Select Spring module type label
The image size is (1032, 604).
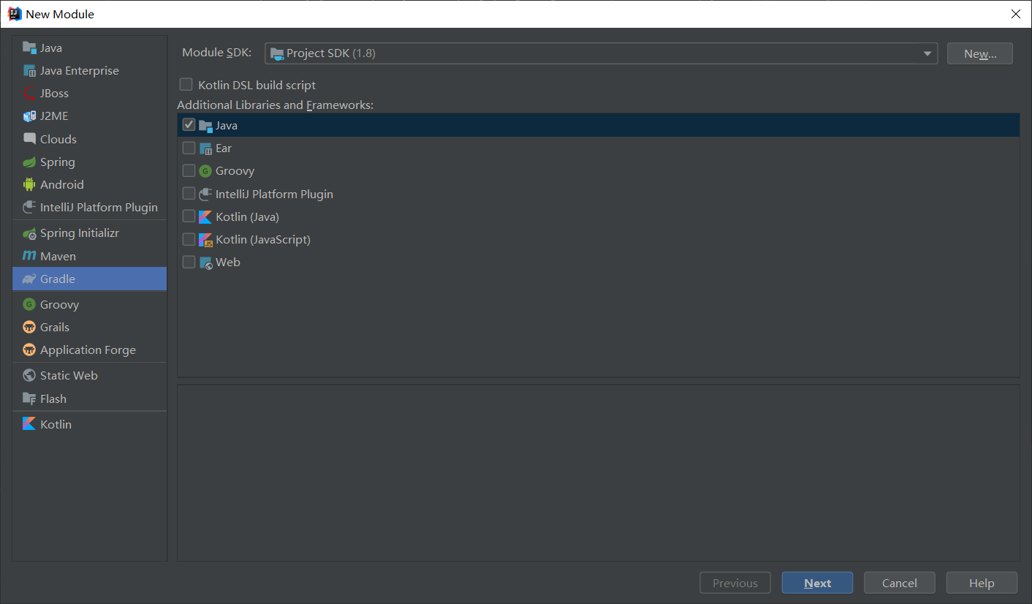58,162
